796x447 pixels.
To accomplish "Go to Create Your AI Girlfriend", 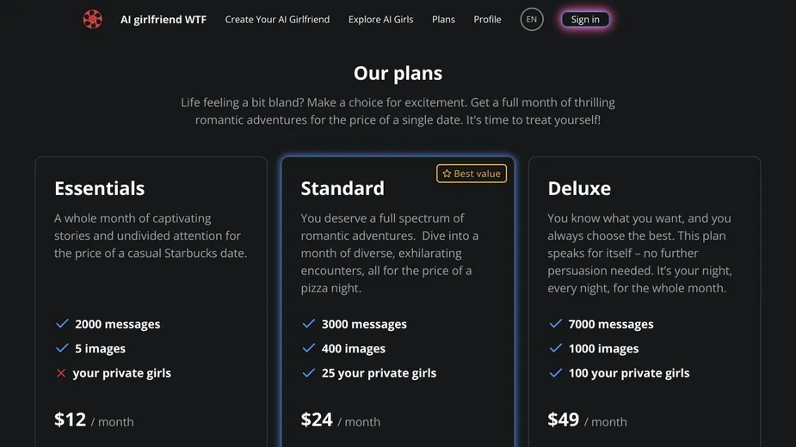I will pos(277,19).
